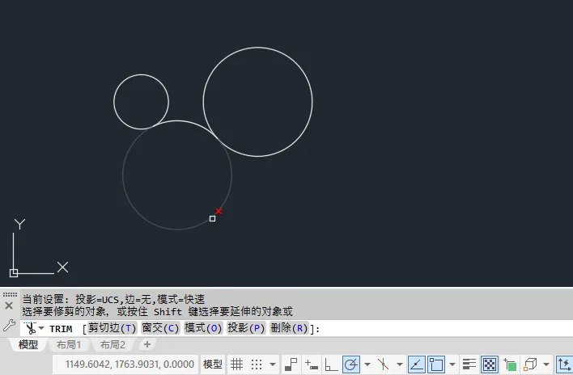
Task: Open command line customize wrench
Action: pyautogui.click(x=9, y=325)
